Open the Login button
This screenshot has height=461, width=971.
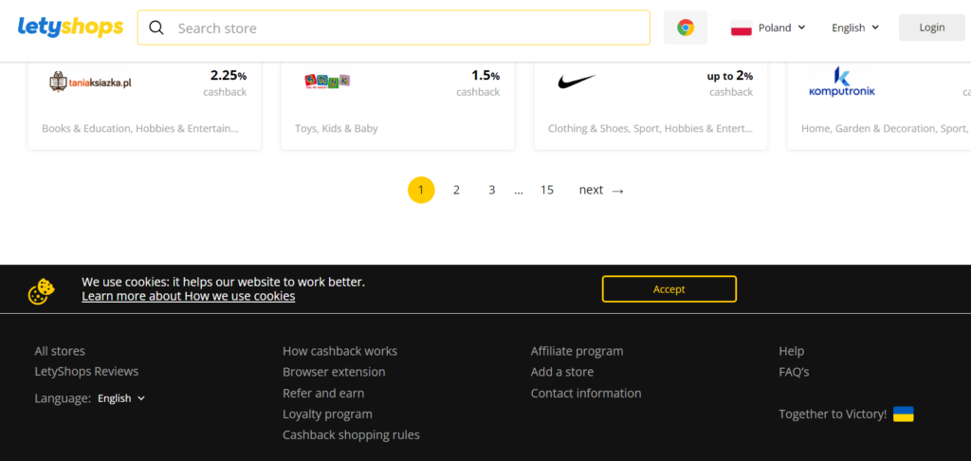[x=932, y=28]
